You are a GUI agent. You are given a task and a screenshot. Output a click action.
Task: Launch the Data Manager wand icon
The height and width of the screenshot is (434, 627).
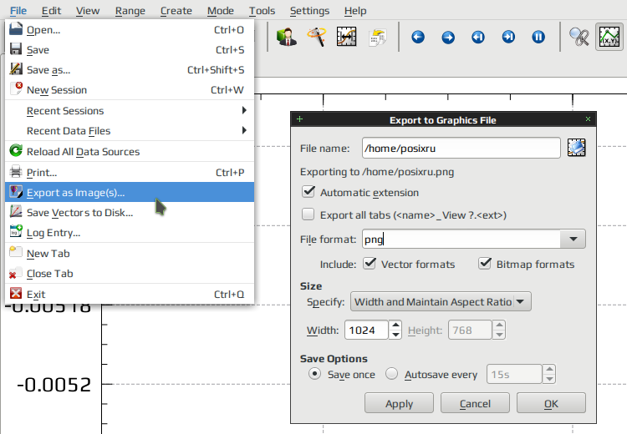point(316,37)
